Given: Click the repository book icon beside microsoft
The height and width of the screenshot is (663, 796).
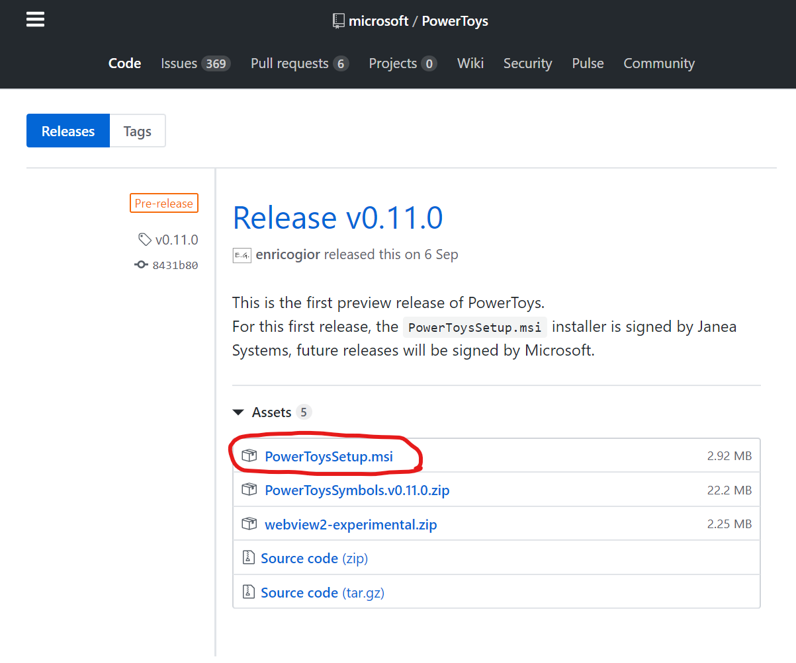Looking at the screenshot, I should tap(339, 21).
